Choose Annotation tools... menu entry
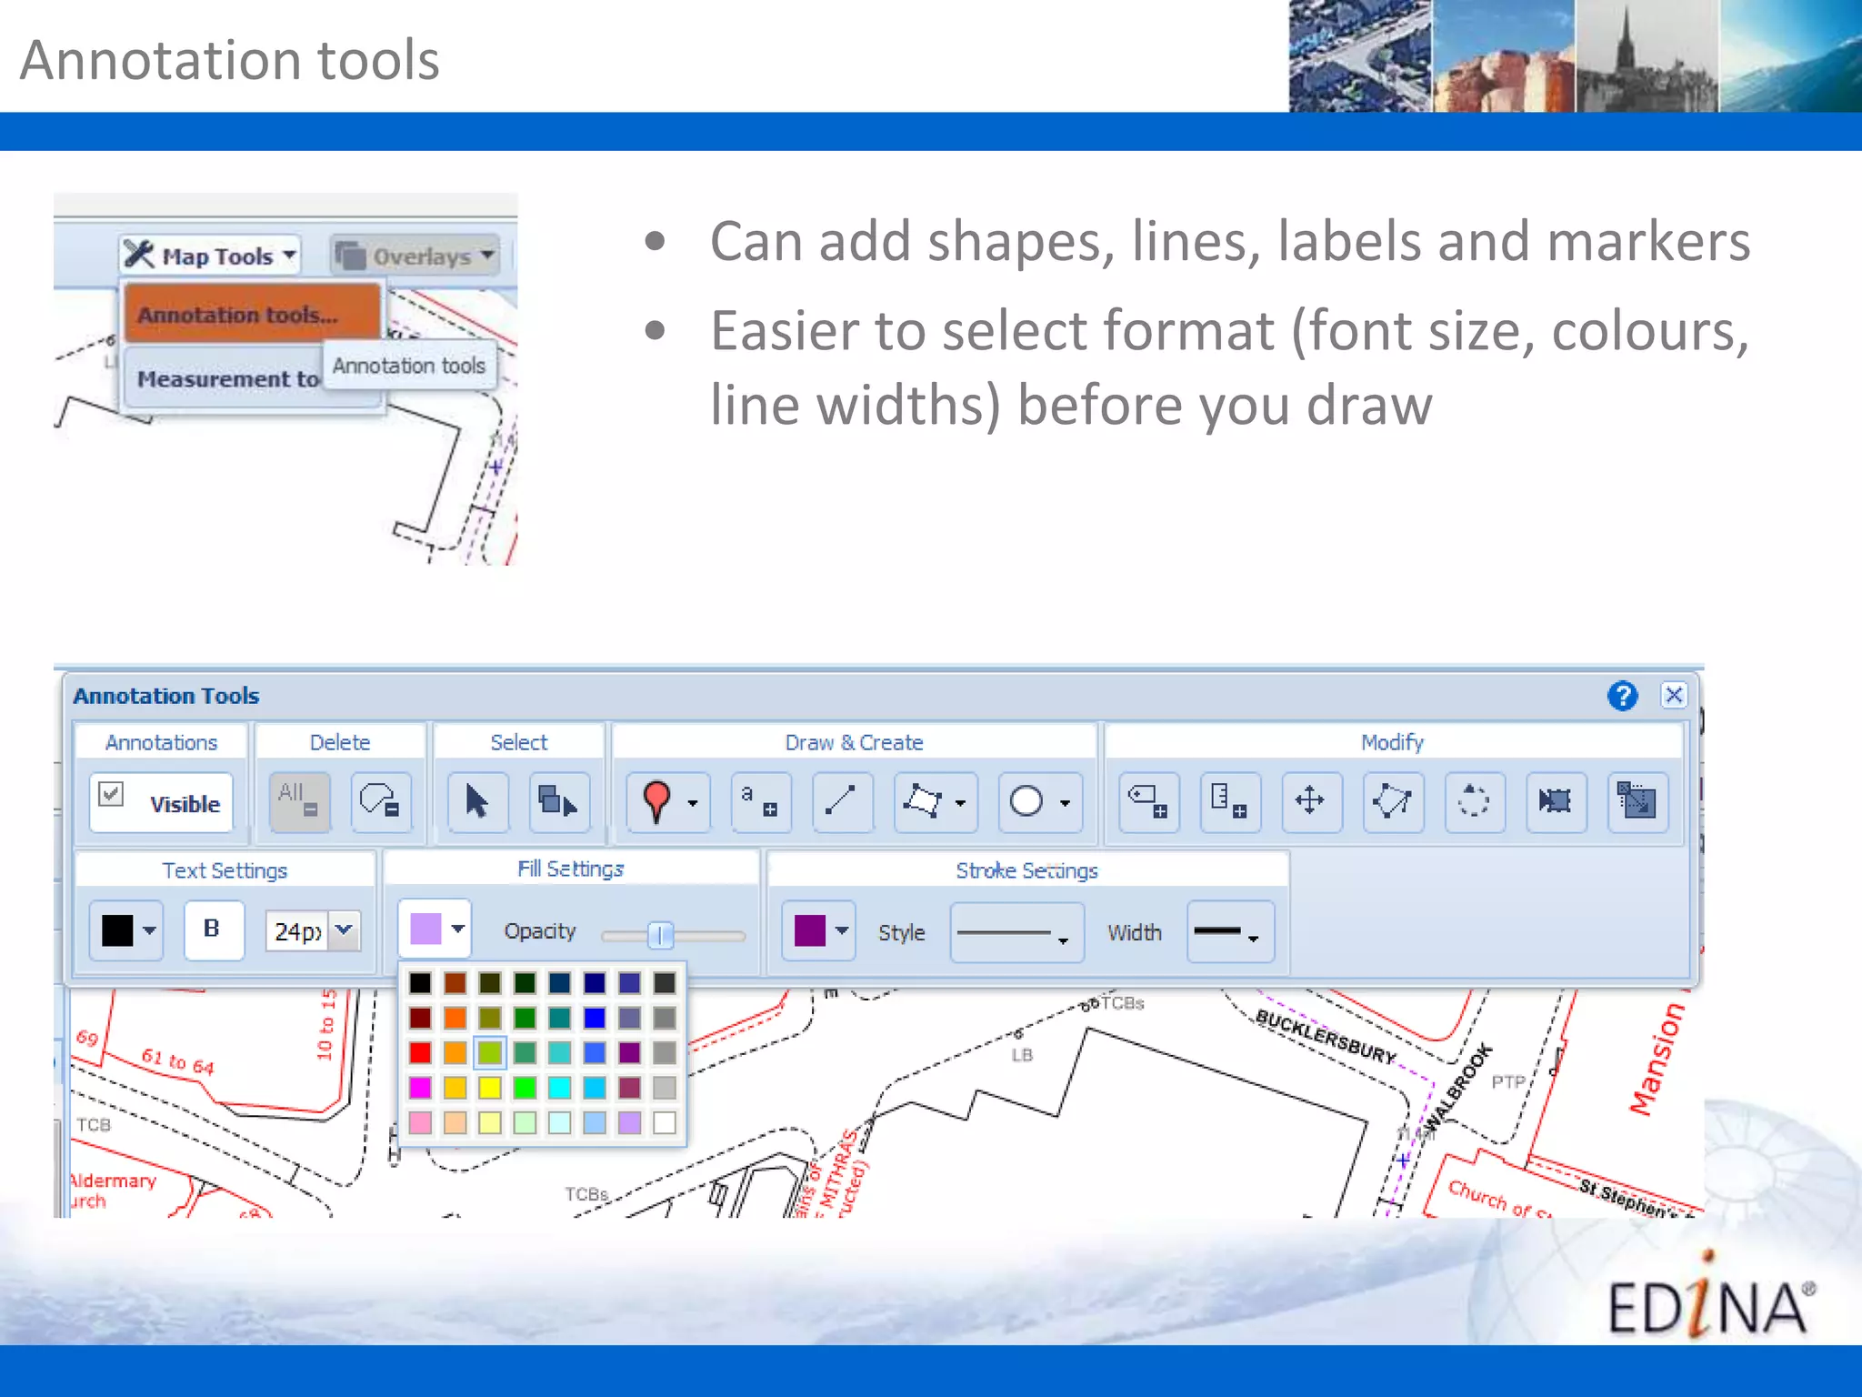 coord(252,314)
